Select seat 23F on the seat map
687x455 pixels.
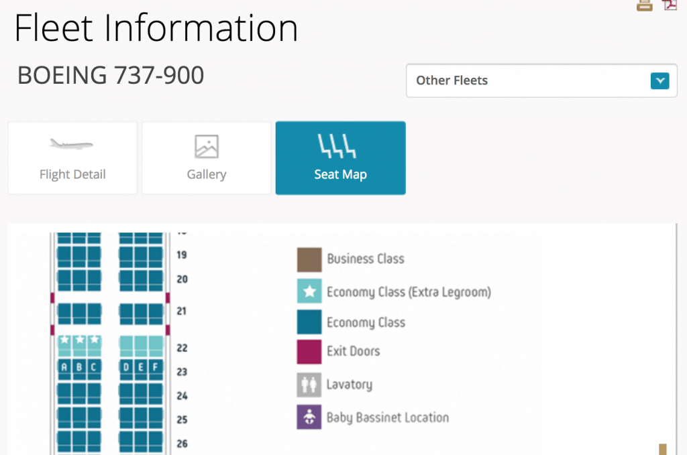156,367
